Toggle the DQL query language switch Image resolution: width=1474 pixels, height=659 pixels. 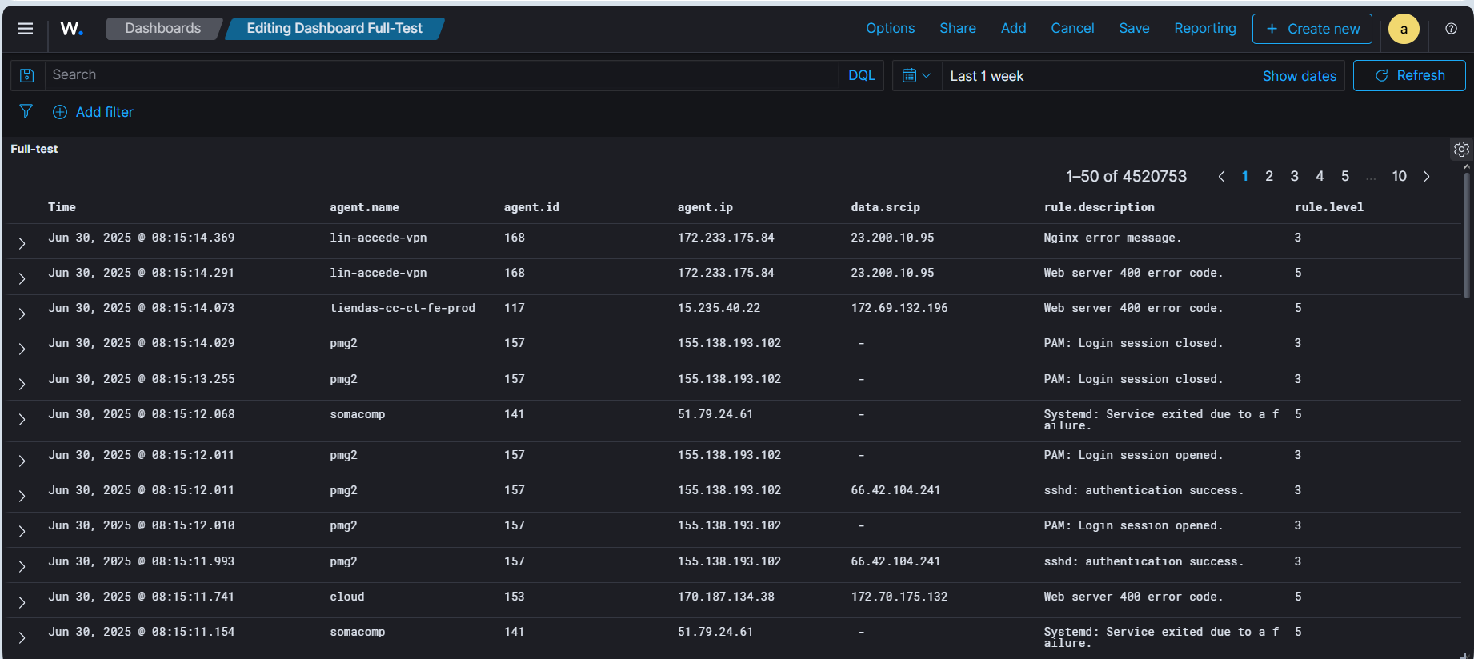861,75
